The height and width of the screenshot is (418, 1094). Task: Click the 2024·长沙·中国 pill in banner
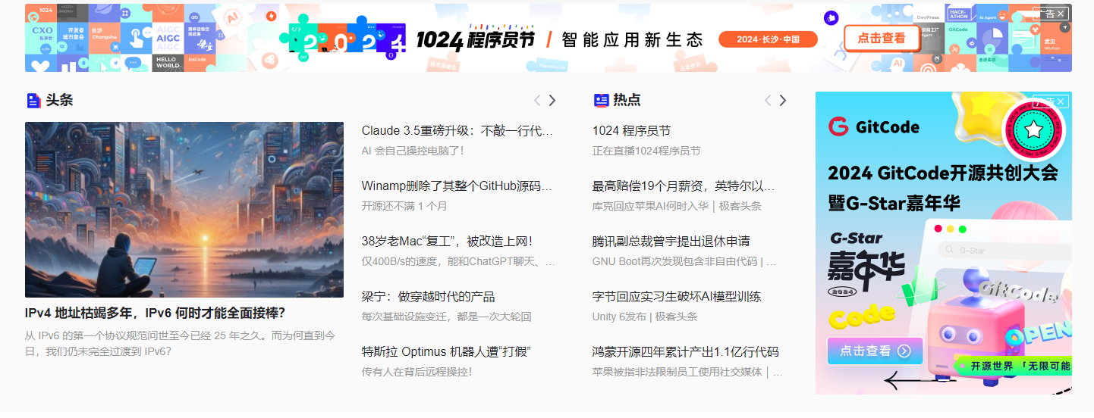click(x=768, y=39)
